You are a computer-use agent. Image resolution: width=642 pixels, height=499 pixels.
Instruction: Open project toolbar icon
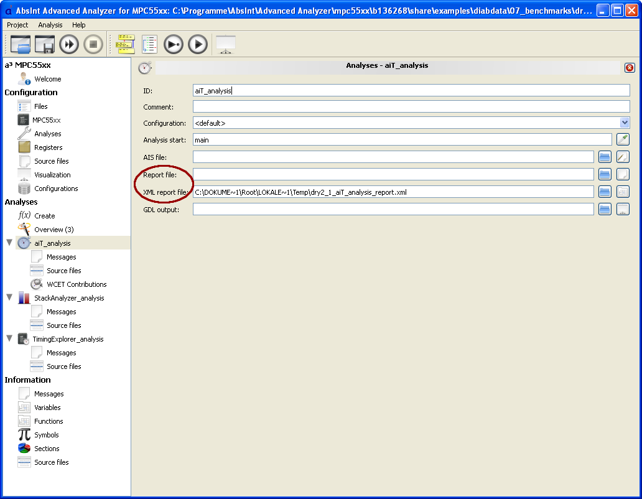20,44
